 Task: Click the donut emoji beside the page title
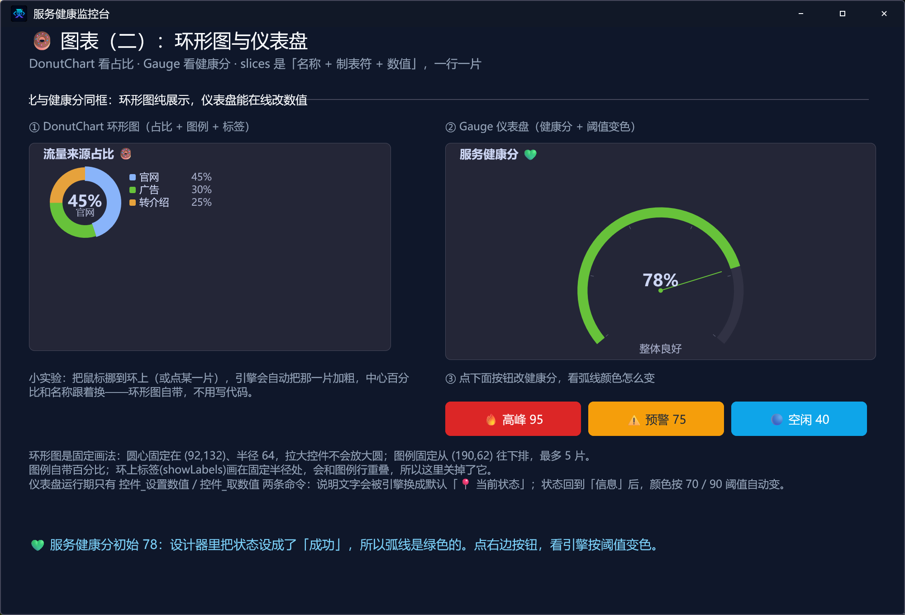click(x=42, y=41)
